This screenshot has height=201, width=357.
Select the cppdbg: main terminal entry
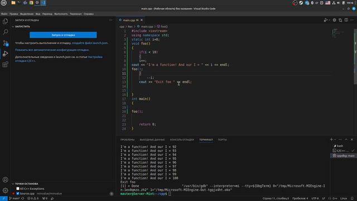[343, 156]
